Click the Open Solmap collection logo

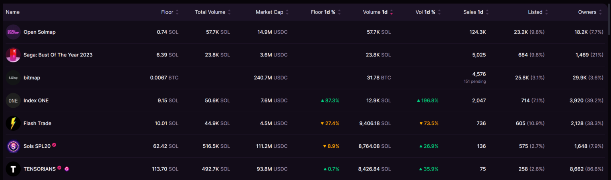pyautogui.click(x=13, y=32)
